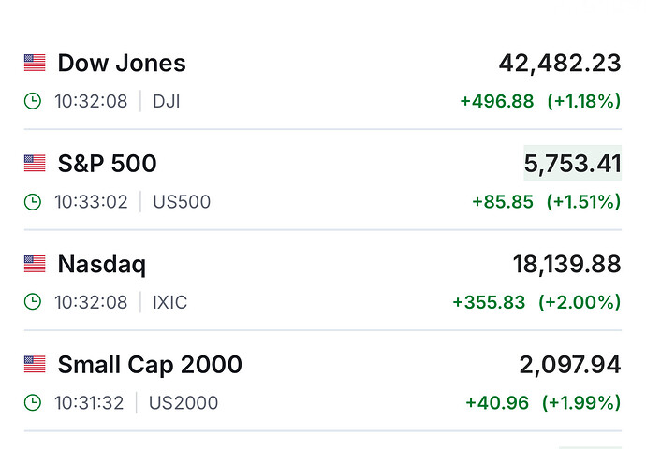Click the Nasdaq price 18,139.88
This screenshot has height=449, width=646.
coord(566,265)
